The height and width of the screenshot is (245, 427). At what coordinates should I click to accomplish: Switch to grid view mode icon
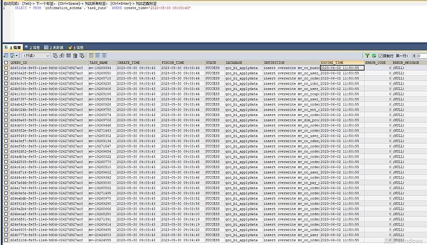tap(91, 56)
